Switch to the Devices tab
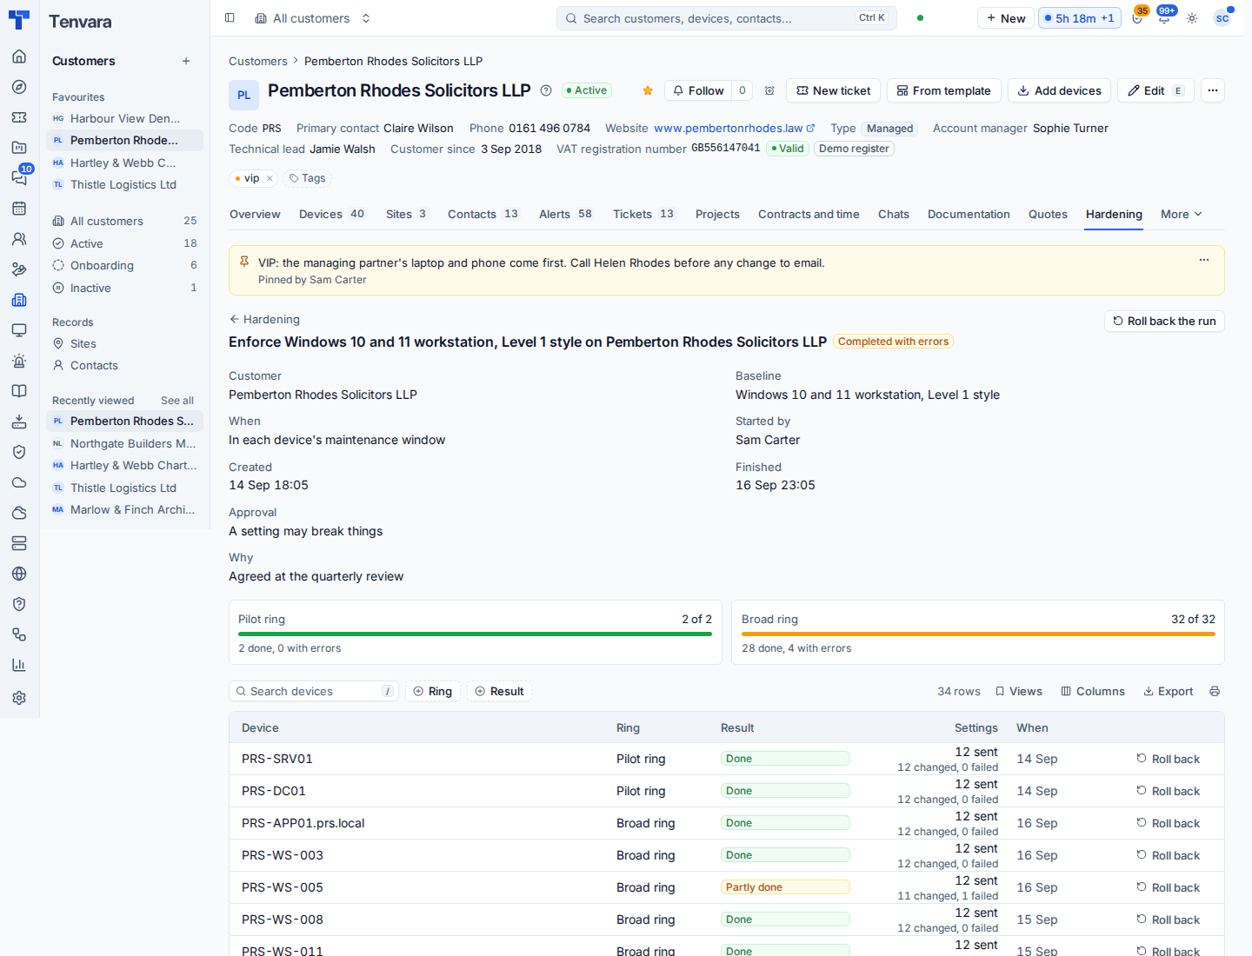Viewport: 1252px width, 956px height. pos(332,214)
